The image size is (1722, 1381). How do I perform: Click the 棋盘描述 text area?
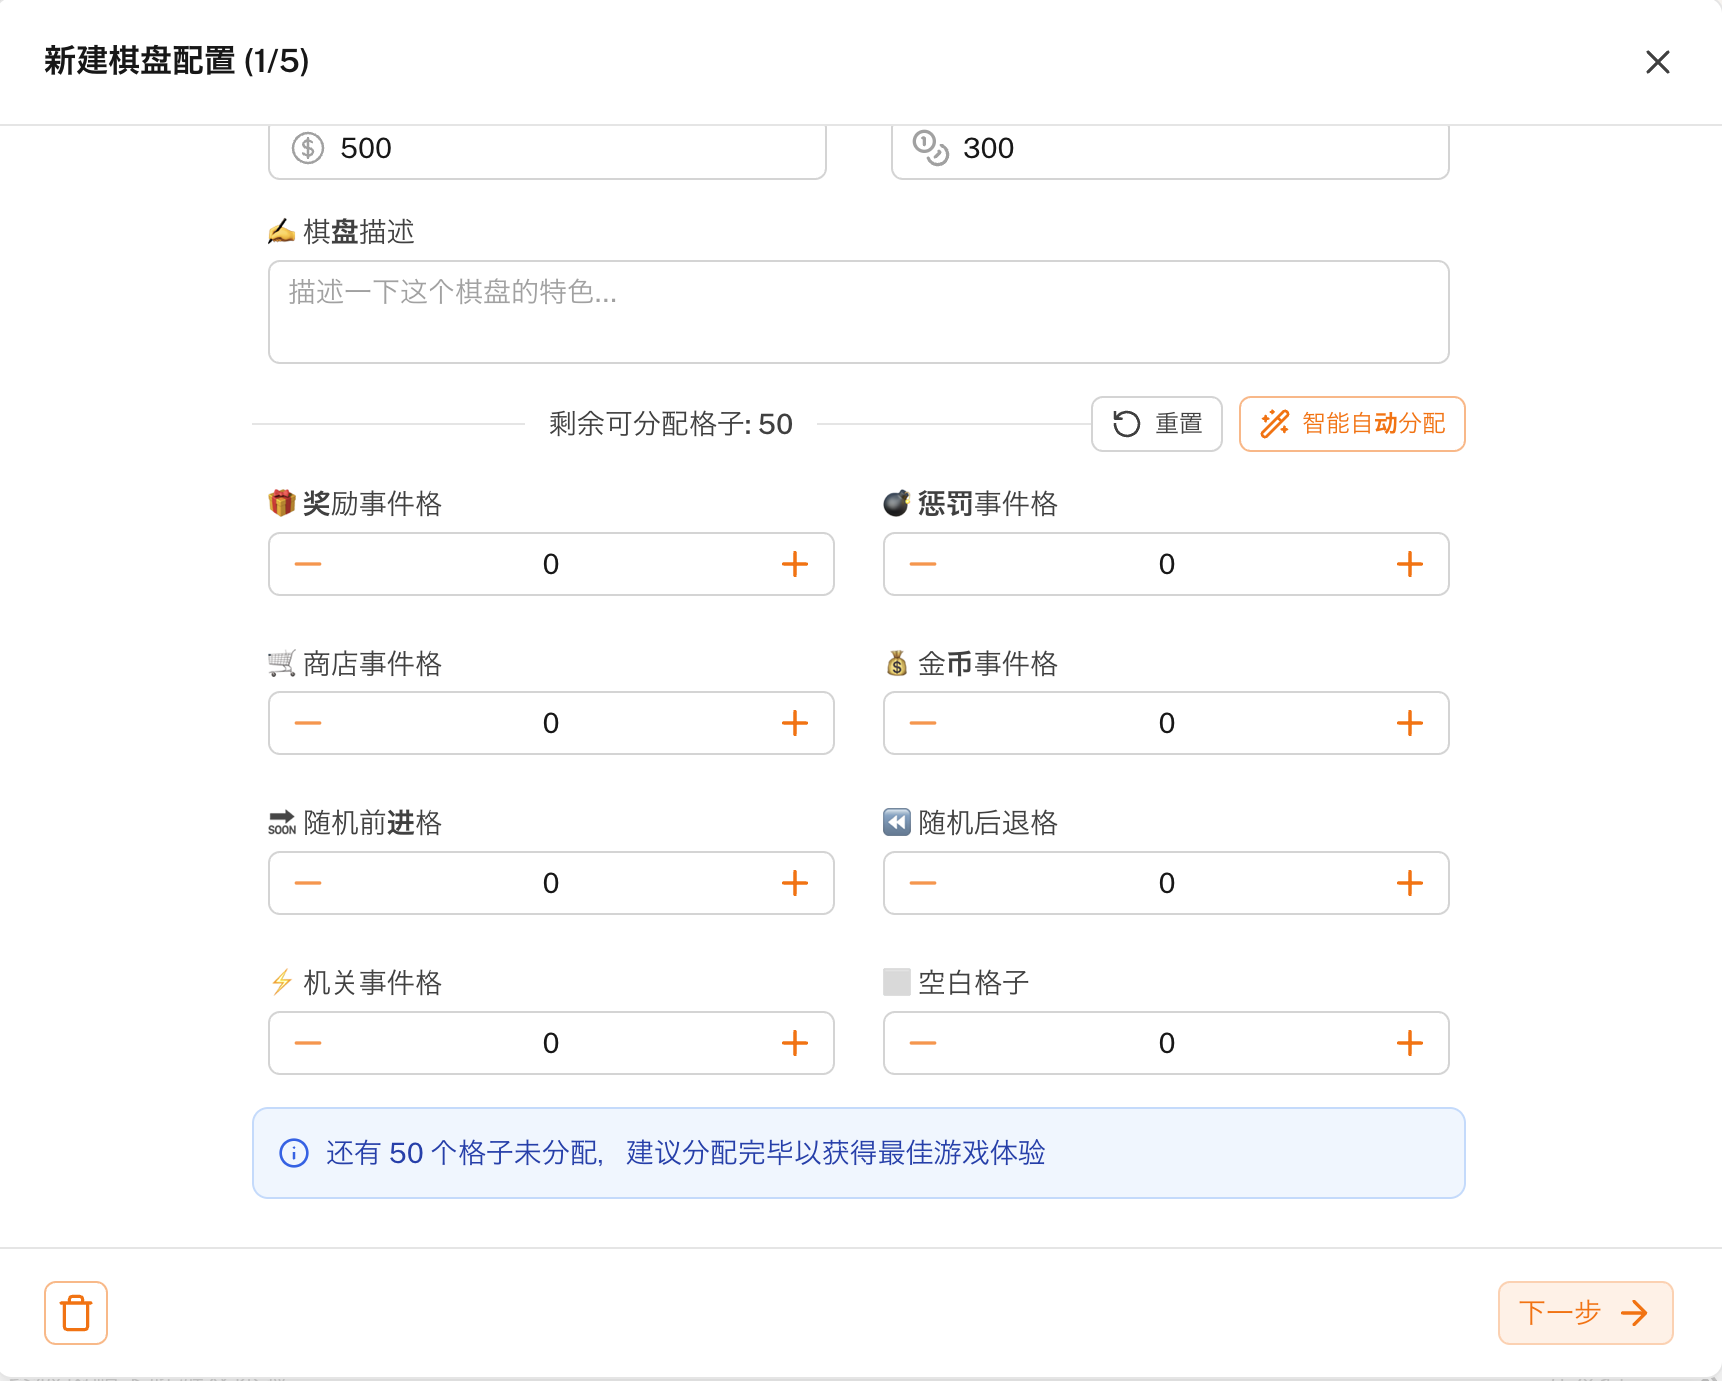(x=858, y=312)
